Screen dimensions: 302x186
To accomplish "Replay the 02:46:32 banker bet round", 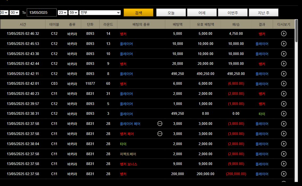I will [x=284, y=34].
